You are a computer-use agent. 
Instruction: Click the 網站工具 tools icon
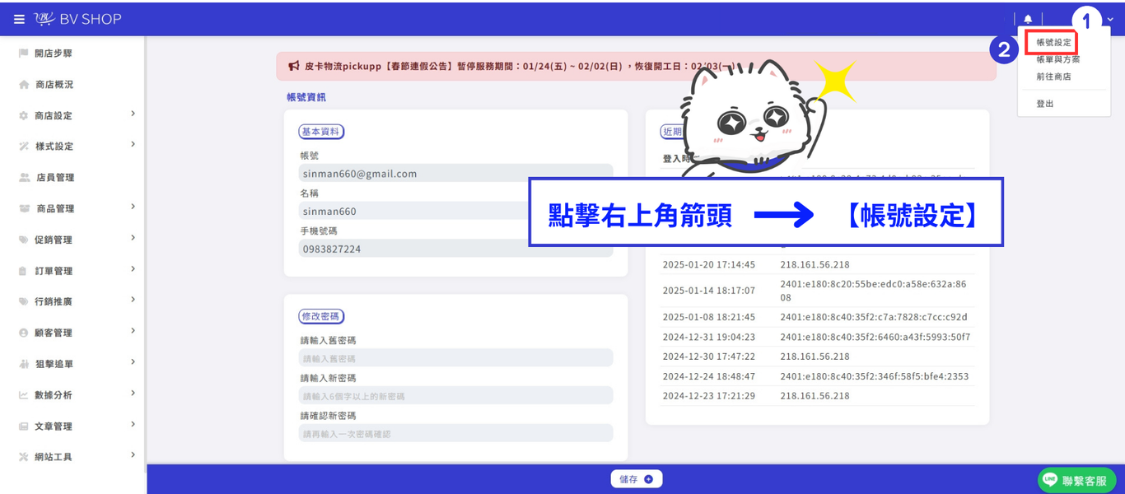24,457
